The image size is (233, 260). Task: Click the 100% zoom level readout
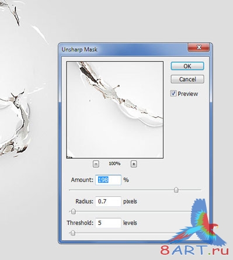pos(114,164)
